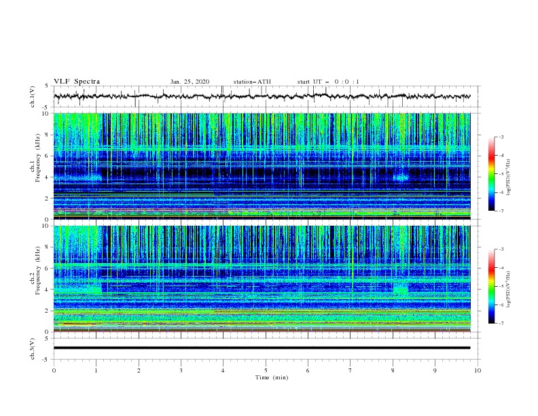This screenshot has height=416, width=538.
Task: Click the "0" tick on the time axis
Action: 54,370
